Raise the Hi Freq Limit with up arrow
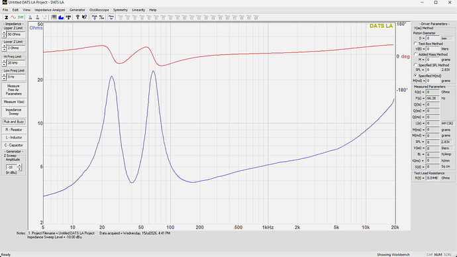The width and height of the screenshot is (457, 257). (x=4, y=61)
